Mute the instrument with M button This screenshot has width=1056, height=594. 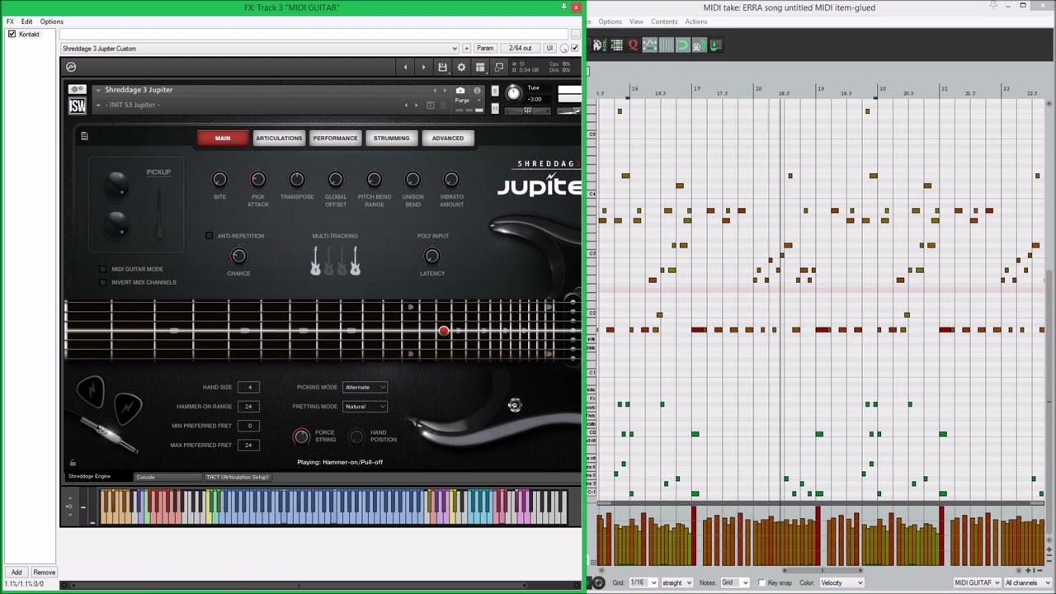tap(495, 108)
